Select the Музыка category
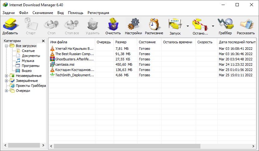The width and height of the screenshot is (259, 151). [x=28, y=61]
